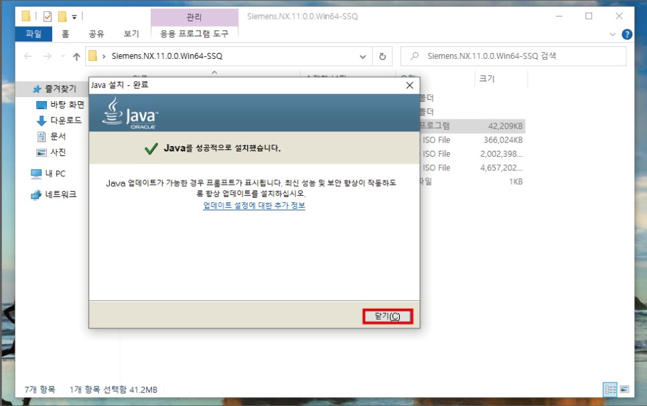Switch to the 공유 ribbon tab
Viewport: 647px width, 406px height.
96,33
